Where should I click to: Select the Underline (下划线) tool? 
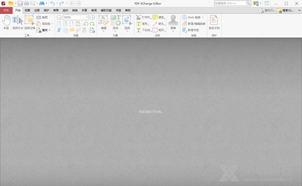pyautogui.click(x=143, y=30)
